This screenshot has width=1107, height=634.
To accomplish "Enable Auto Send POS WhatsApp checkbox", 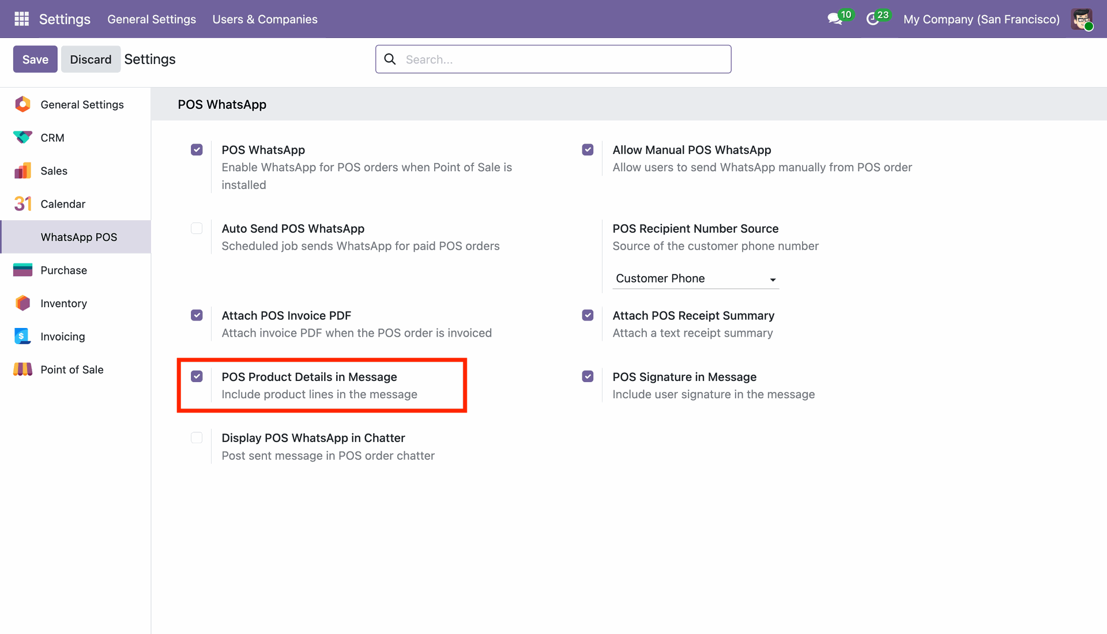I will (x=197, y=229).
